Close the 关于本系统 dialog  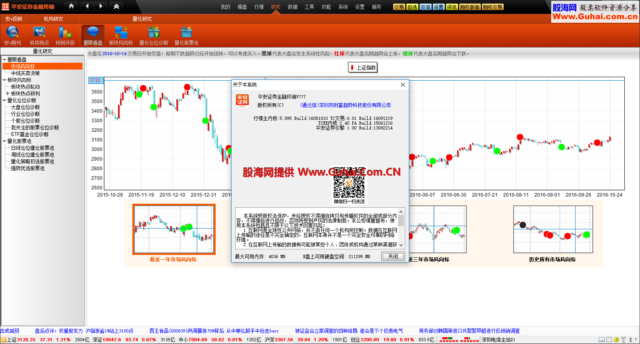coord(403,85)
